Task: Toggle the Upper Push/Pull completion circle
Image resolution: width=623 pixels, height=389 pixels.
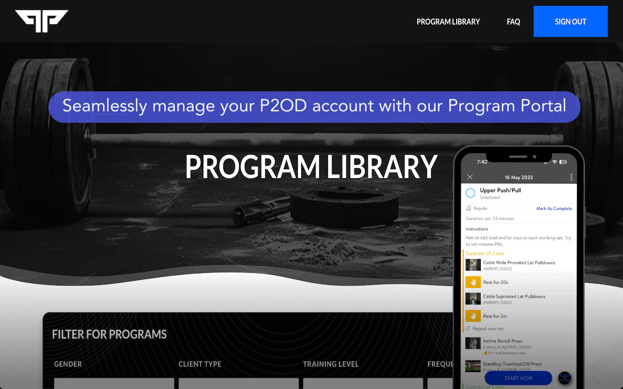Action: [471, 193]
